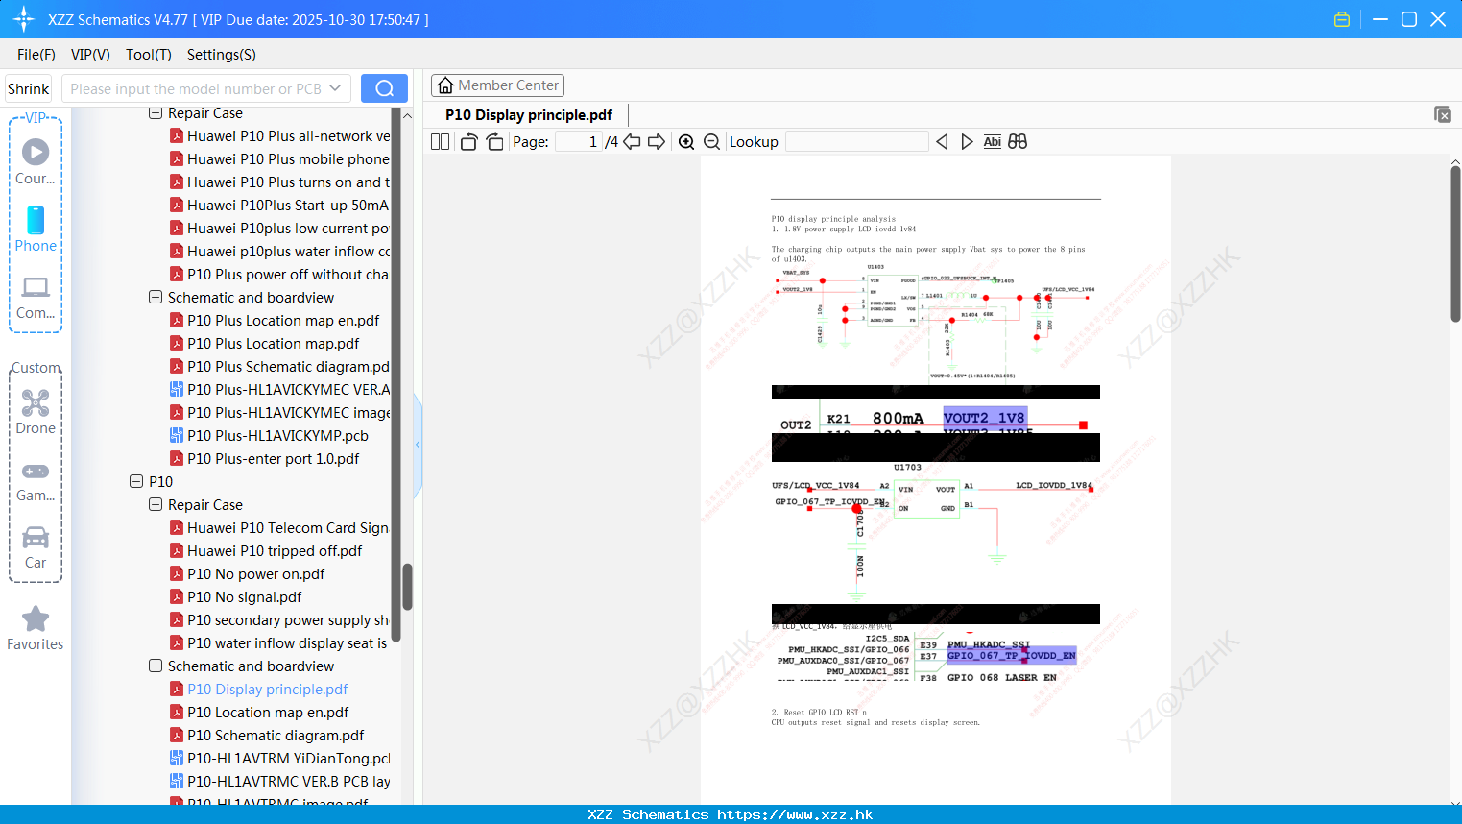Toggle the two-page side-by-side view icon
This screenshot has height=824, width=1462.
[440, 142]
